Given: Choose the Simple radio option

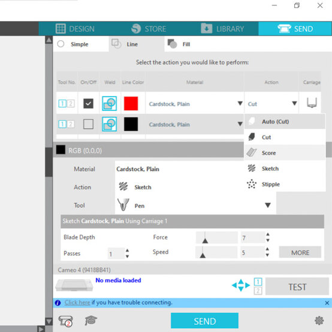Looking at the screenshot, I should point(61,44).
